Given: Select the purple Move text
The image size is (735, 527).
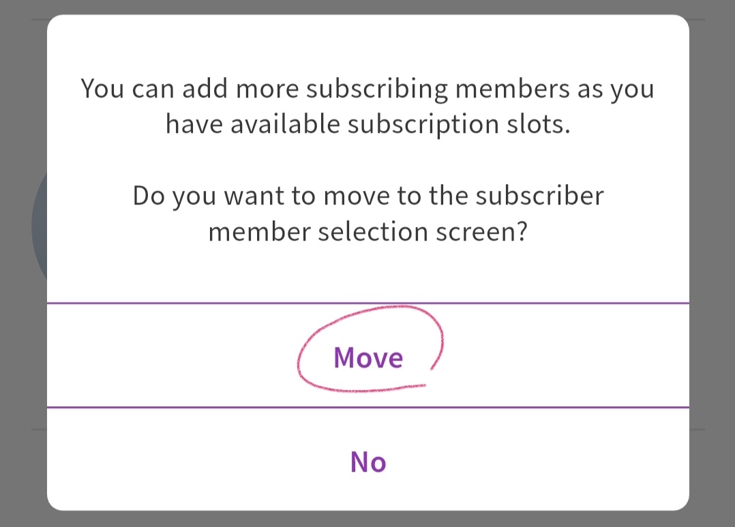Looking at the screenshot, I should coord(368,357).
